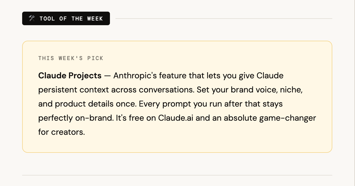Select the bold Claude Projects title
355x186 pixels.
pos(70,76)
